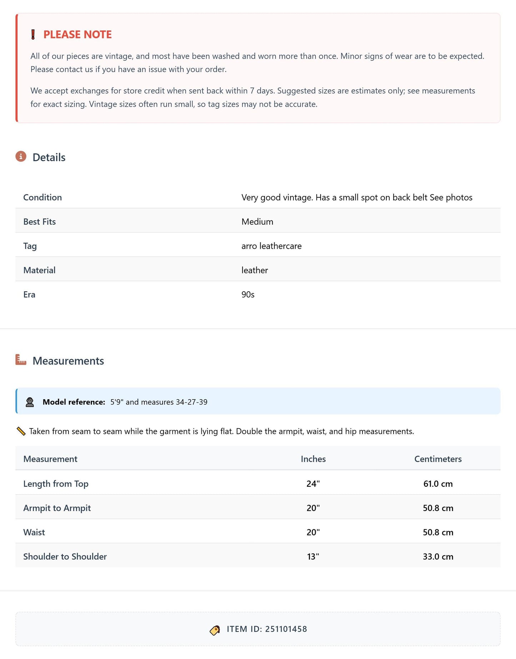The image size is (516, 659).
Task: Click the ITEM ID 251101458 text
Action: coord(267,629)
